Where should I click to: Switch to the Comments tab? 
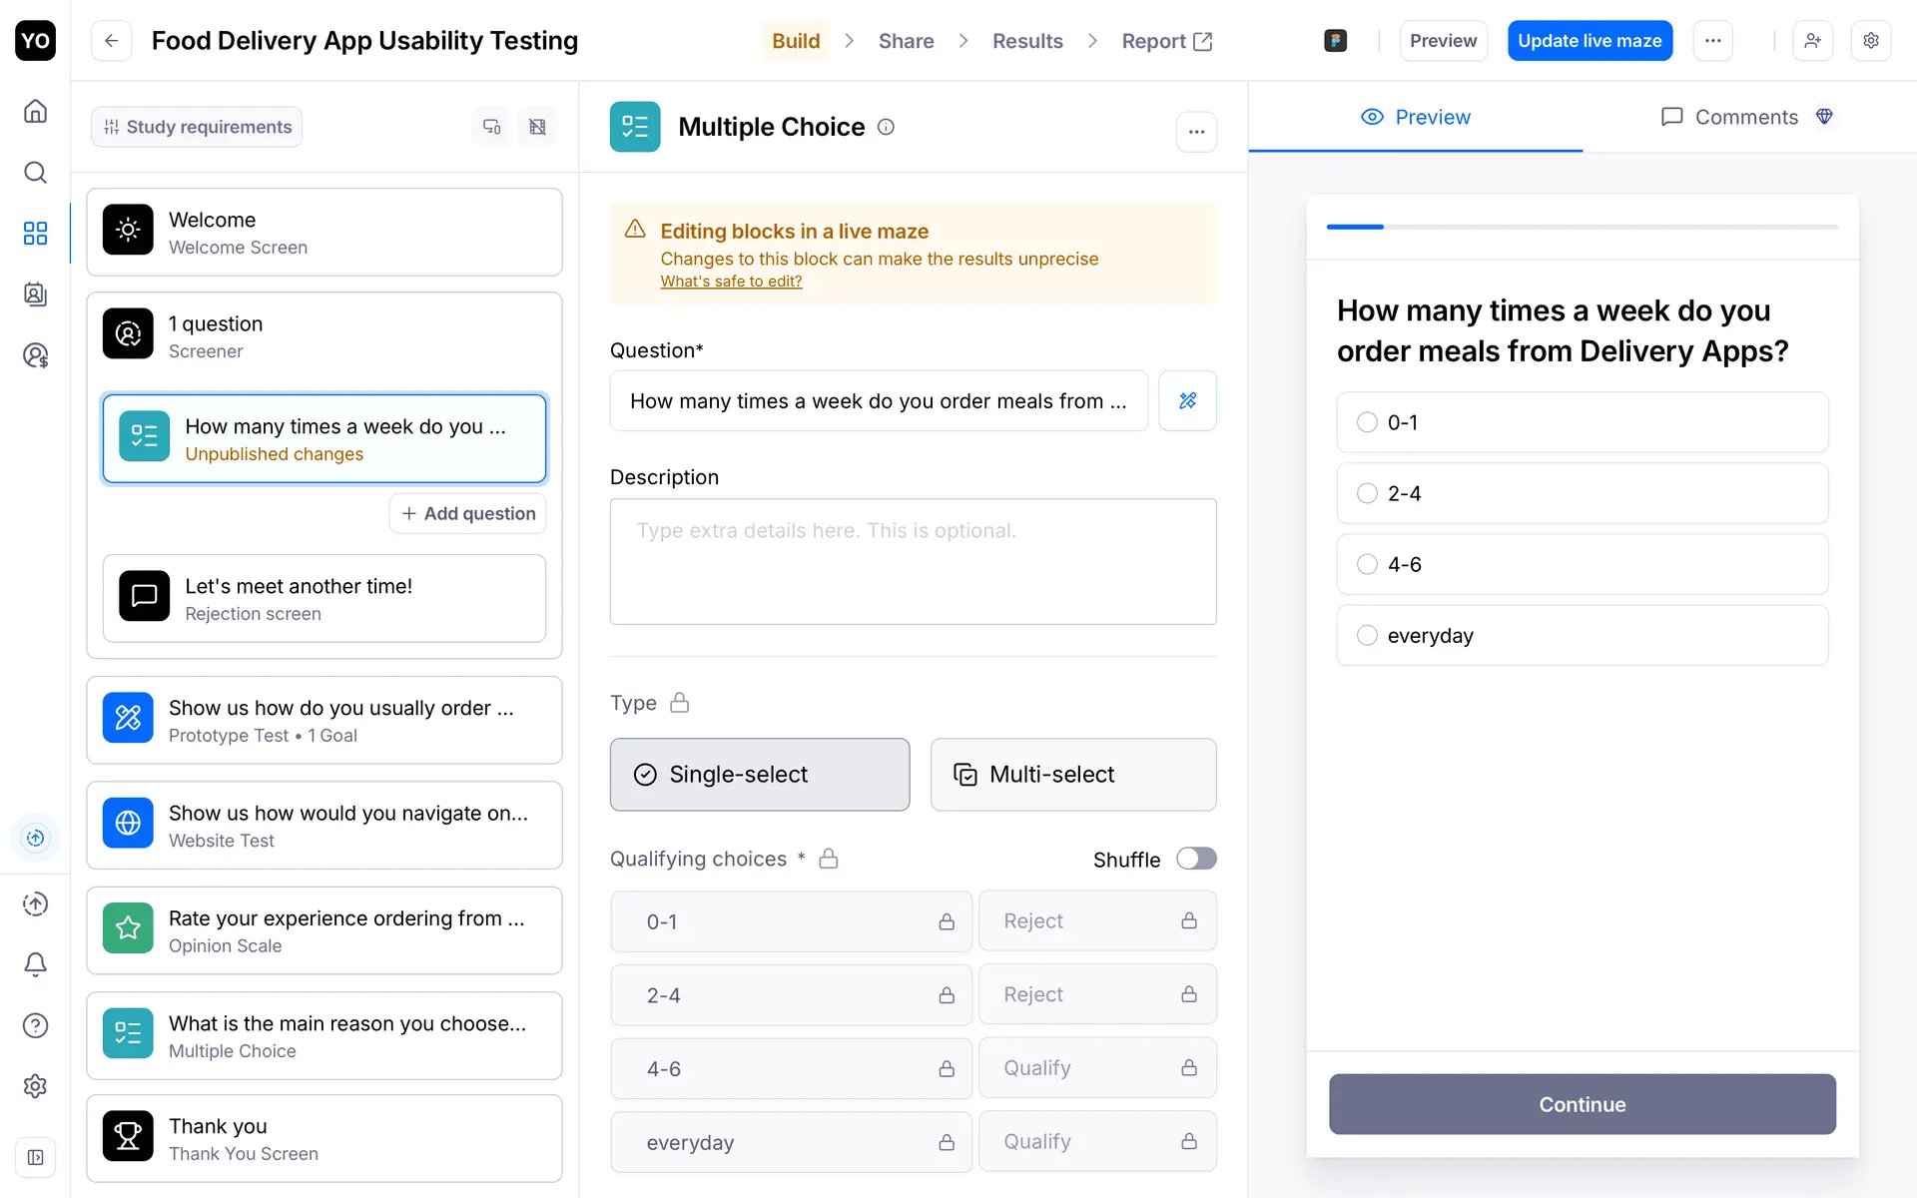click(1745, 117)
